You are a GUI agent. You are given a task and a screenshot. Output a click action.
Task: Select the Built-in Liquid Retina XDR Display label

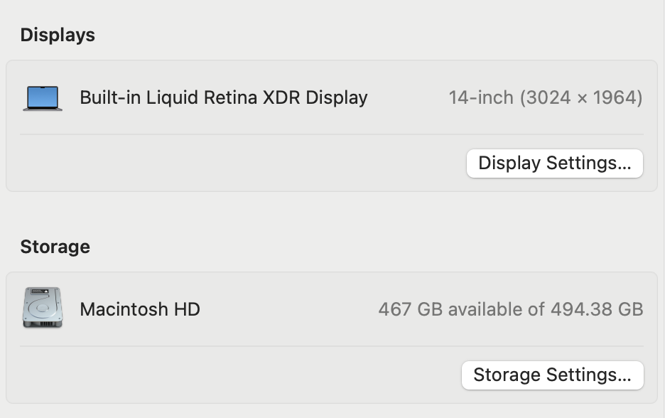[223, 97]
